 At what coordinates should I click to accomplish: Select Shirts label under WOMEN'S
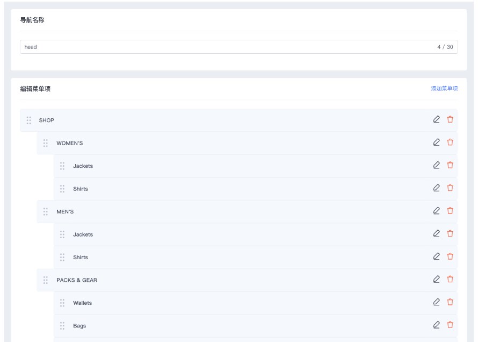[x=81, y=189]
